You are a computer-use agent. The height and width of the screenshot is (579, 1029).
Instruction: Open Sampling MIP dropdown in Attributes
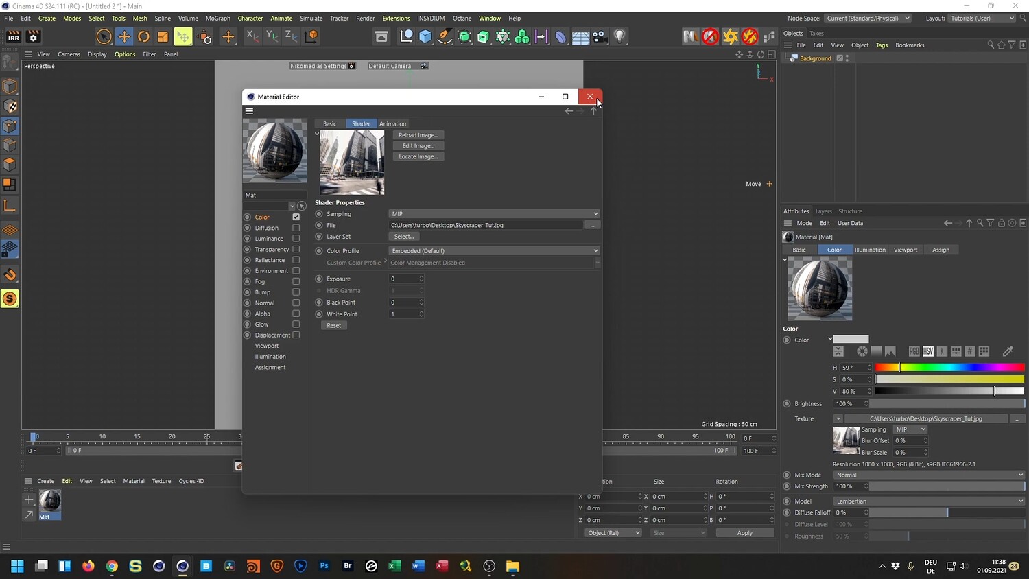[910, 429]
